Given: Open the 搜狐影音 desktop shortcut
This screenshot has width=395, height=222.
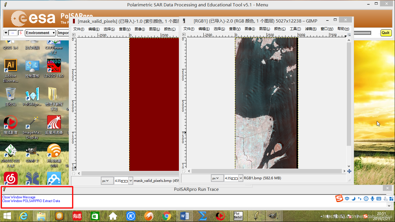Looking at the screenshot, I should click(x=11, y=125).
